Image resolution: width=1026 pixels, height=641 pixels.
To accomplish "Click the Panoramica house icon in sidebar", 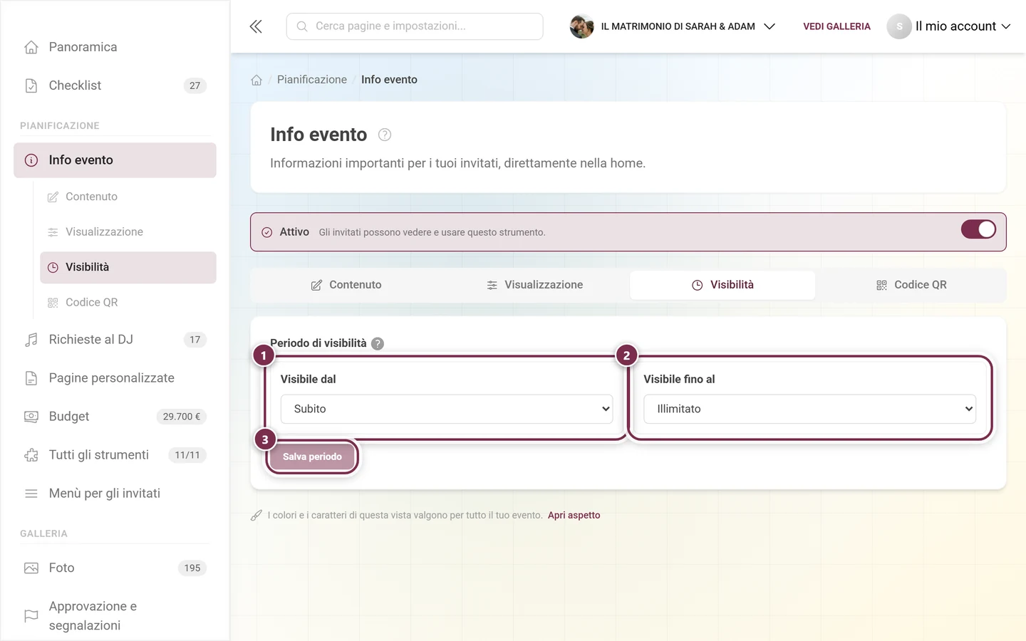I will pos(31,47).
